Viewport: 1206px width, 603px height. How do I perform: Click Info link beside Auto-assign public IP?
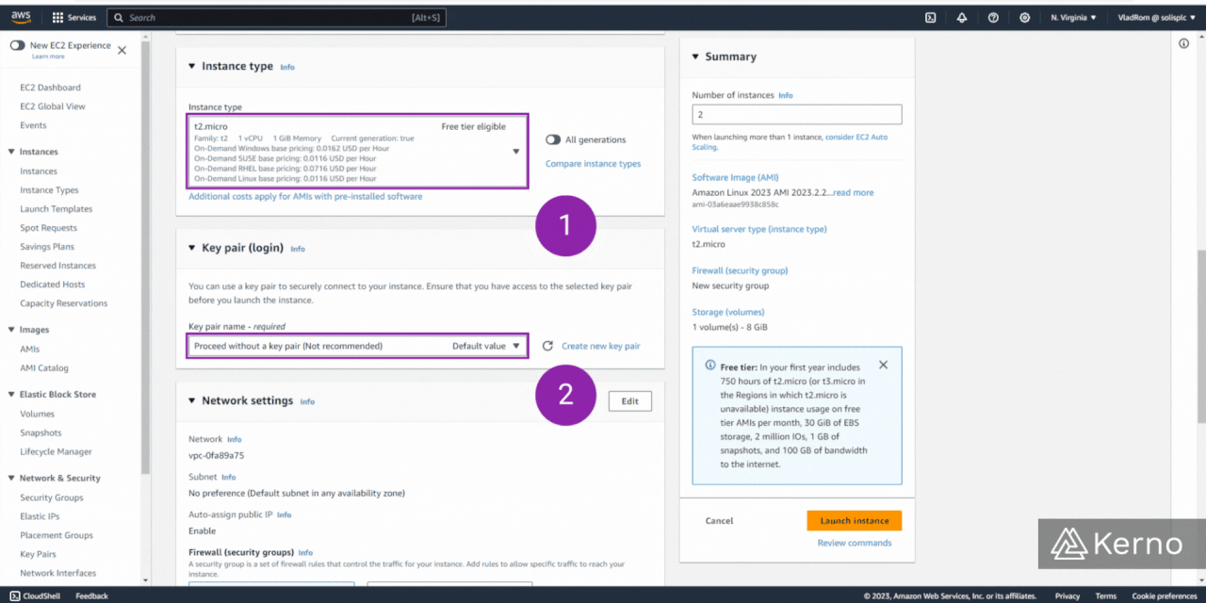(284, 515)
